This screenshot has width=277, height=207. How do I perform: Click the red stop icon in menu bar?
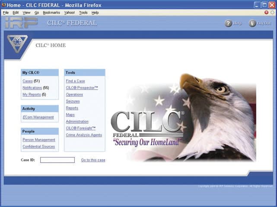(x=266, y=13)
